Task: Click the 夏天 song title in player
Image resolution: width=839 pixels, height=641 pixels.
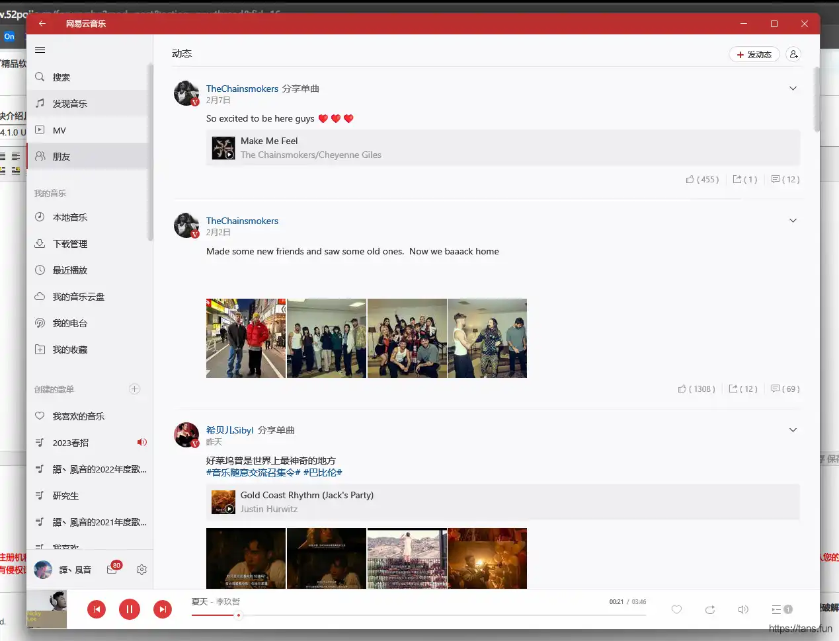Action: (200, 602)
